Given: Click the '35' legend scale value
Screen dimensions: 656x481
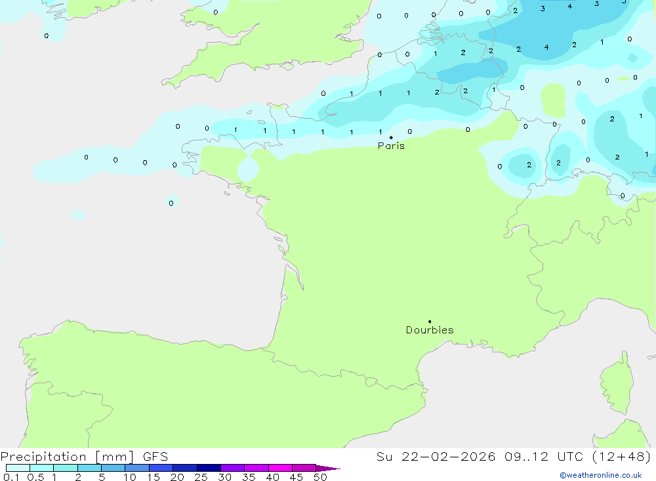Looking at the screenshot, I should click(249, 477).
